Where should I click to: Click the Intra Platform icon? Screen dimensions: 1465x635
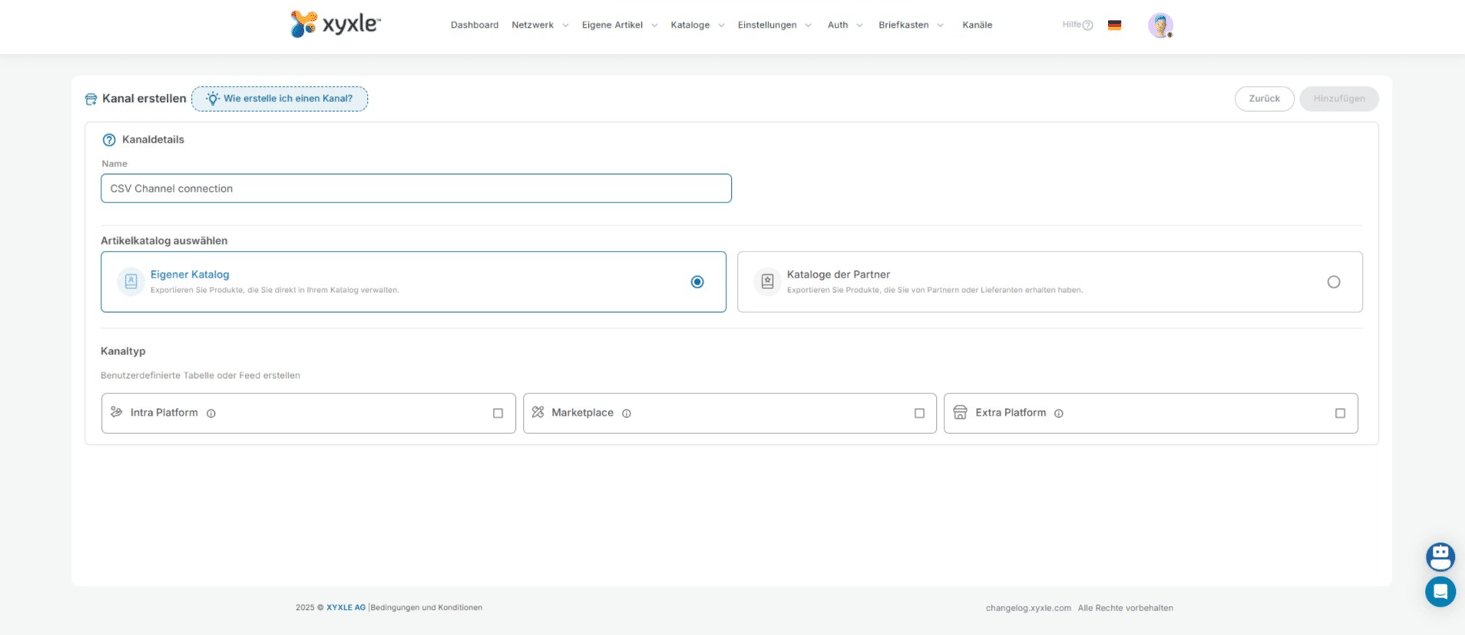[x=117, y=412]
